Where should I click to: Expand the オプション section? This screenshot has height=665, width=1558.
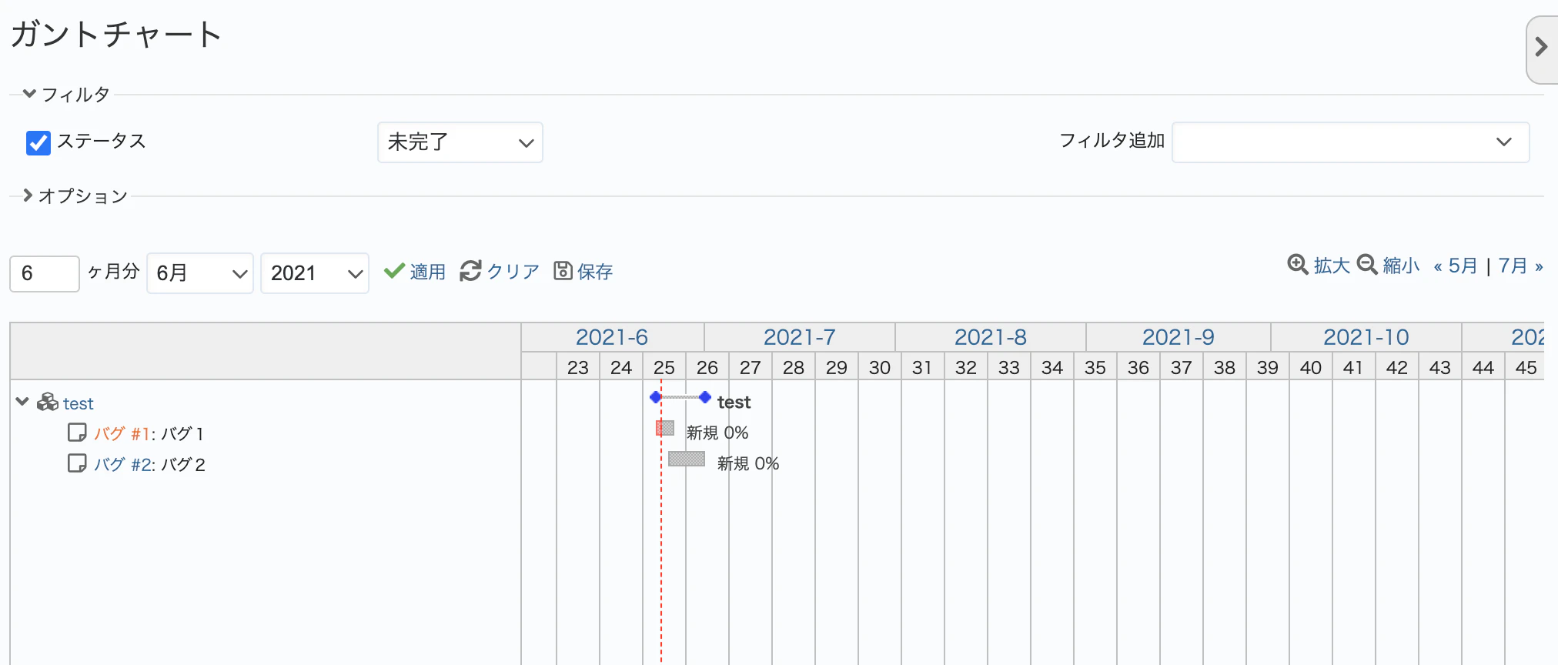click(x=75, y=196)
